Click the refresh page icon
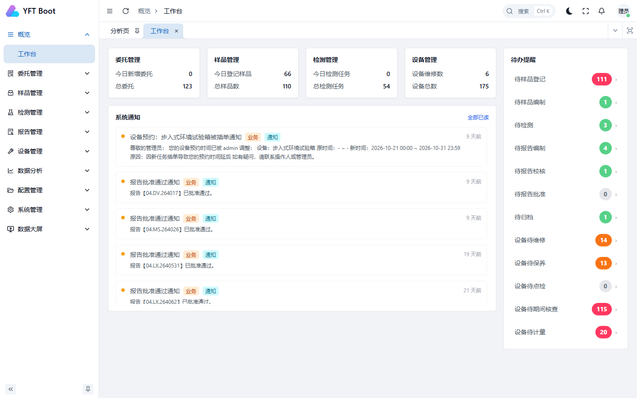 click(126, 11)
